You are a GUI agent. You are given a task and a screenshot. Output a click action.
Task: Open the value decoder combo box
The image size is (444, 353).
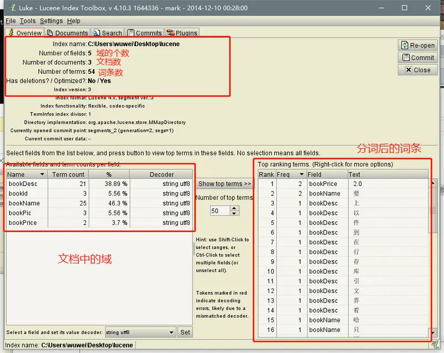(x=140, y=332)
